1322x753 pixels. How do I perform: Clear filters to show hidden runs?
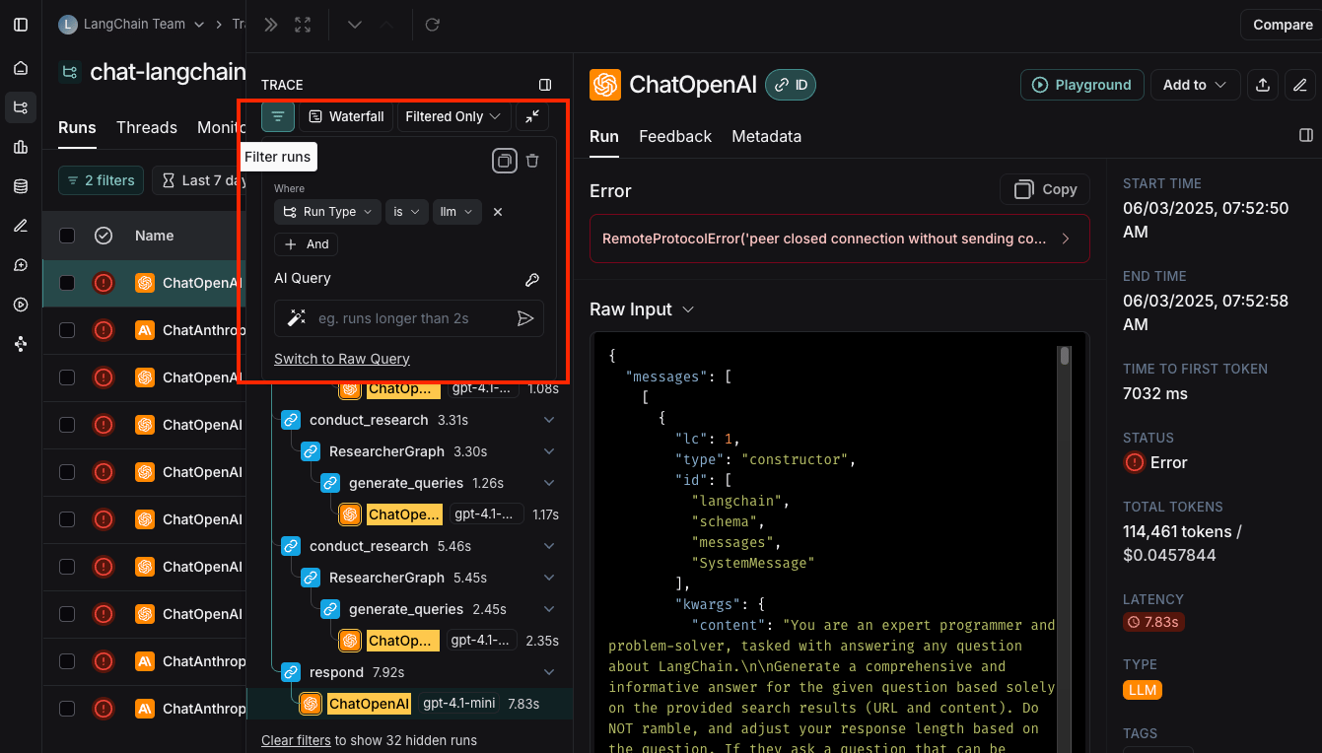(x=297, y=740)
